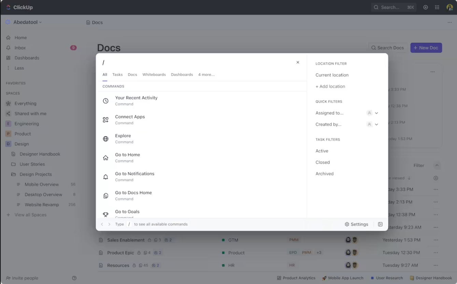Open the Website Revamp list
Image resolution: width=457 pixels, height=284 pixels.
(42, 205)
